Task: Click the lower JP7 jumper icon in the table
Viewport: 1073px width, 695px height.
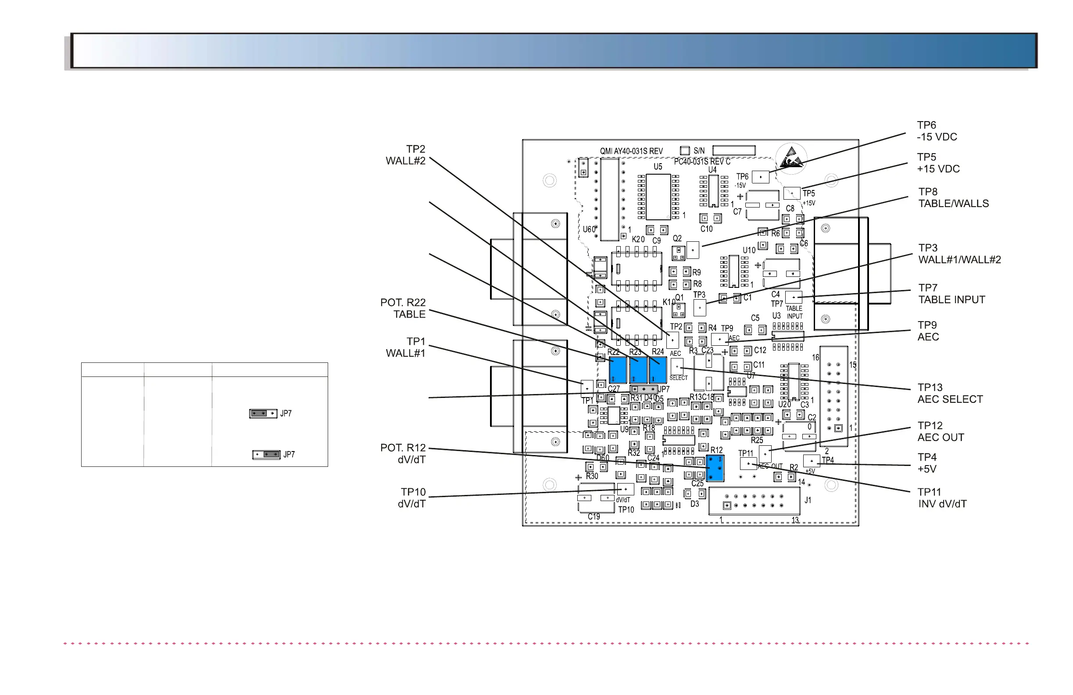Action: coord(266,454)
